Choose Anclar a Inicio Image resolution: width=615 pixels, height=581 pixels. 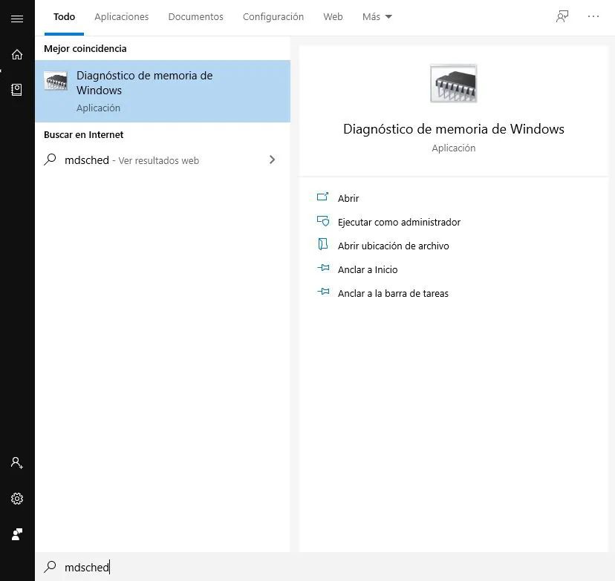pyautogui.click(x=368, y=269)
